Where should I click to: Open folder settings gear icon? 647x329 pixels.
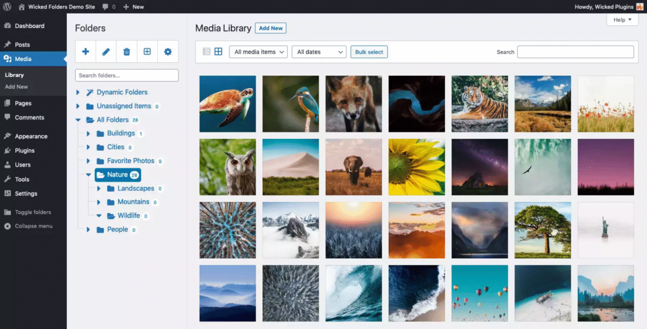tap(168, 52)
